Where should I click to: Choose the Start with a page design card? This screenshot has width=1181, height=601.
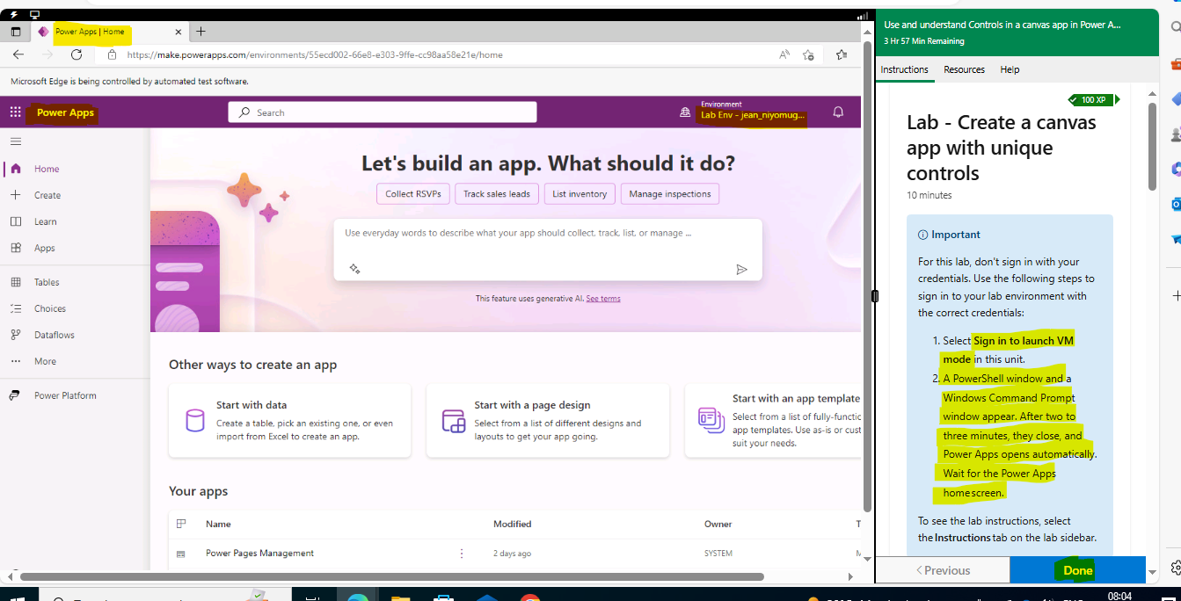[547, 421]
